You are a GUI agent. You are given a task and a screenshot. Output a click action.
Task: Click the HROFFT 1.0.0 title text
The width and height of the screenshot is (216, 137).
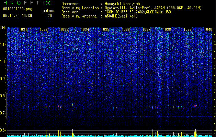tap(27, 3)
